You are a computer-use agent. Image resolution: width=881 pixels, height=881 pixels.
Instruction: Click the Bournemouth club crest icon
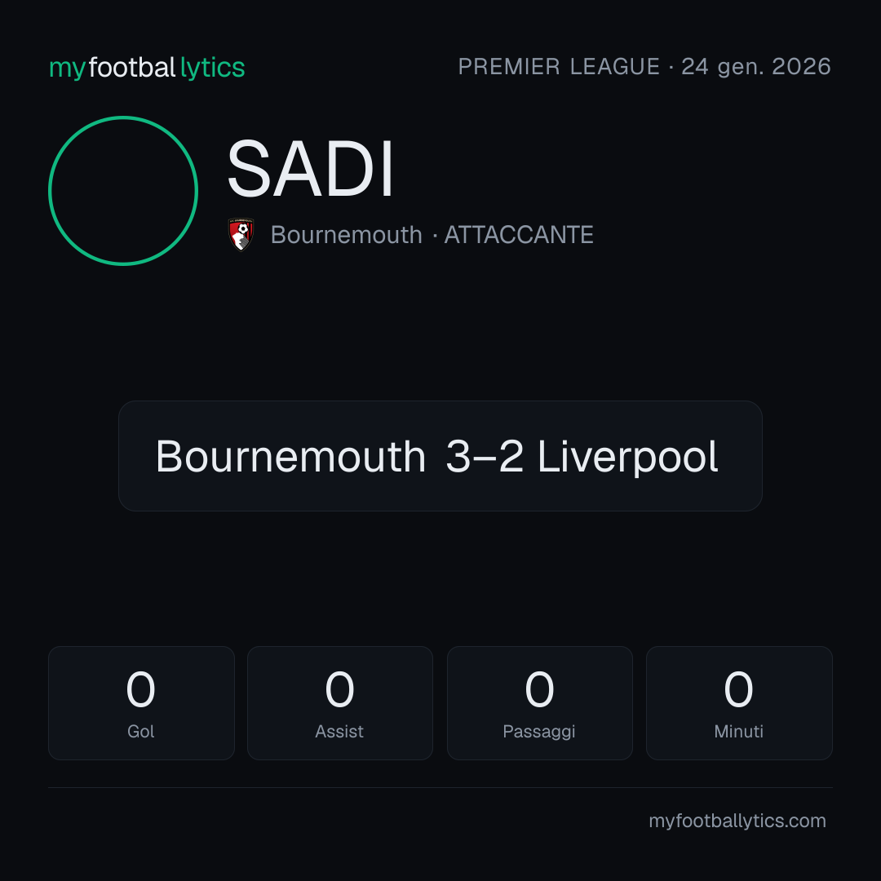(241, 234)
